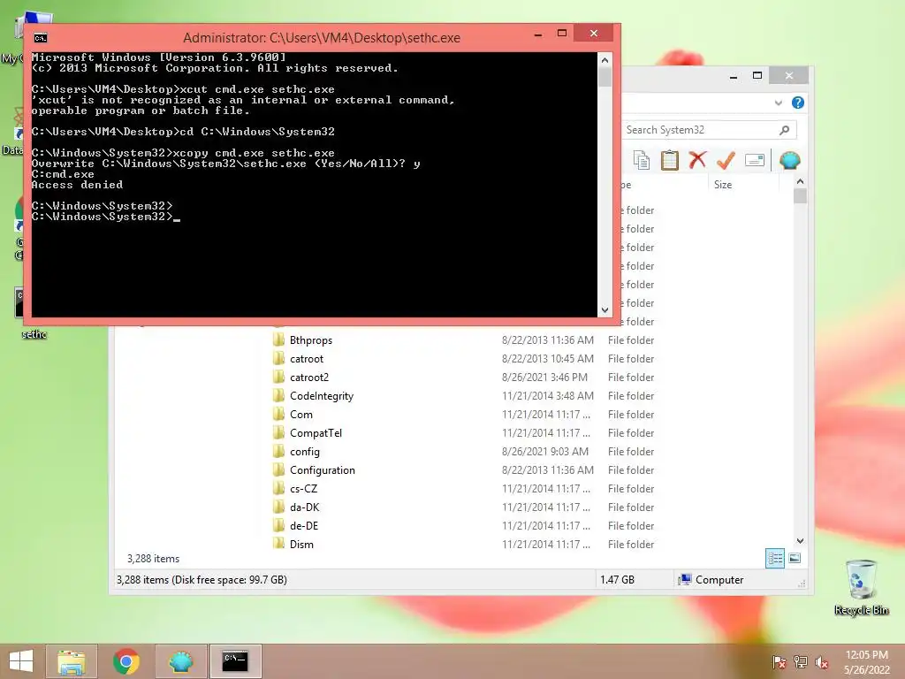The image size is (905, 679).
Task: Click the Action Center flag tray icon
Action: tap(779, 662)
